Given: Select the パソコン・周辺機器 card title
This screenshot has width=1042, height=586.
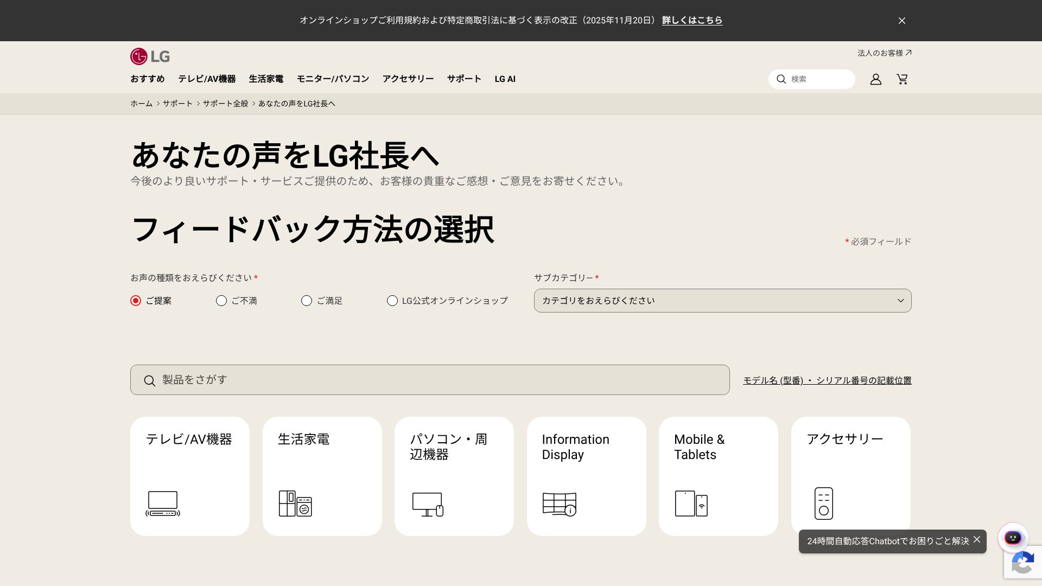Looking at the screenshot, I should click(449, 447).
